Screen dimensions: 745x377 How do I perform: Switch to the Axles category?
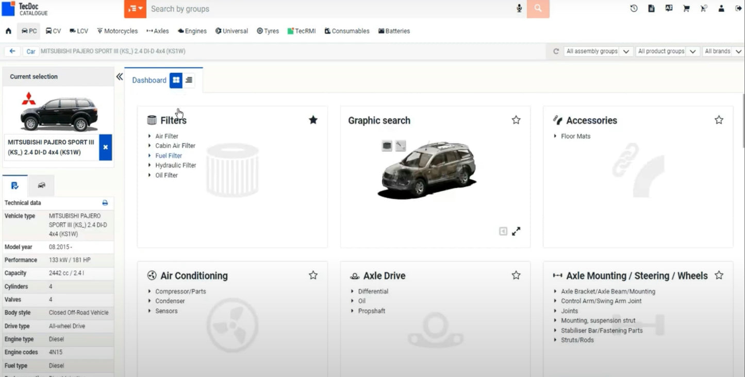point(158,31)
